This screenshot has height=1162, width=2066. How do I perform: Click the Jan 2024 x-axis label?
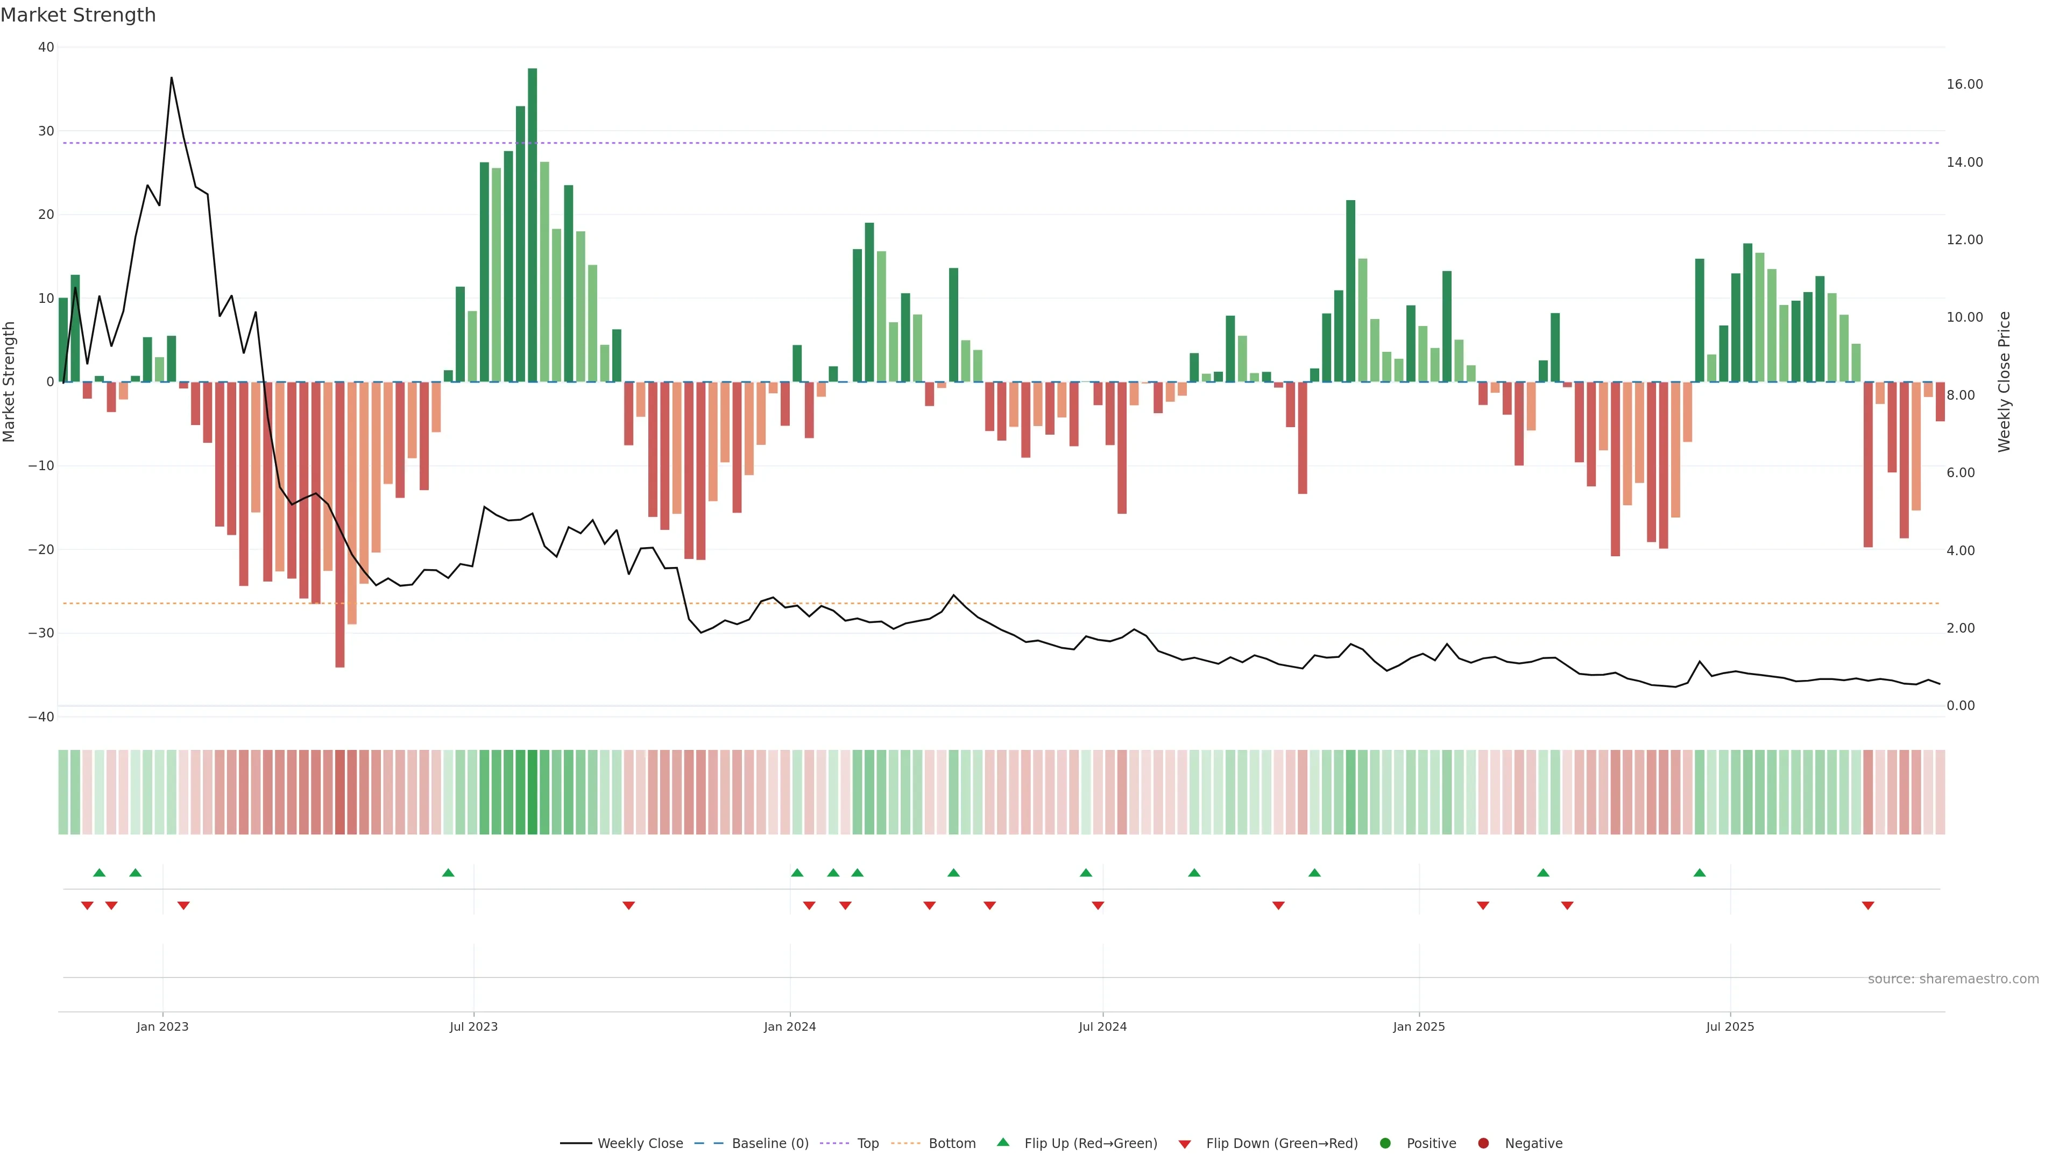point(790,1026)
